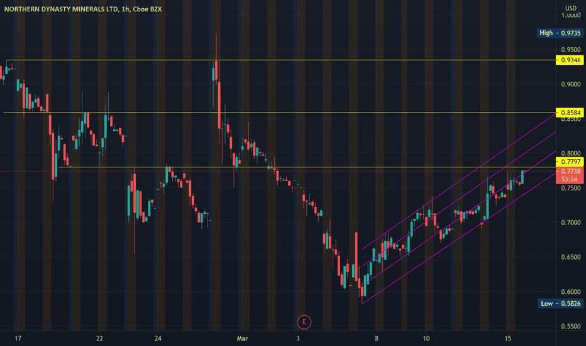Screen dimensions: 586x346
Task: Click the 0.6500 price axis value
Action: 571,257
